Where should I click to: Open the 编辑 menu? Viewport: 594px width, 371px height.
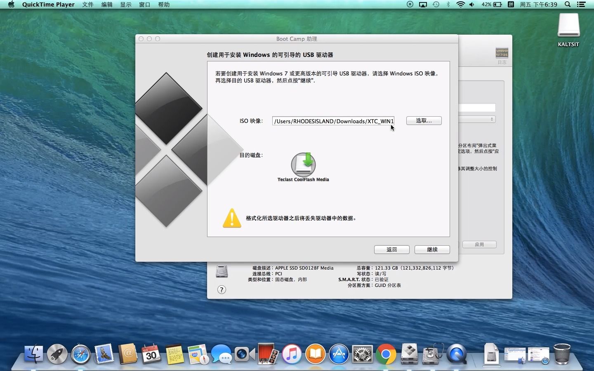click(x=107, y=5)
